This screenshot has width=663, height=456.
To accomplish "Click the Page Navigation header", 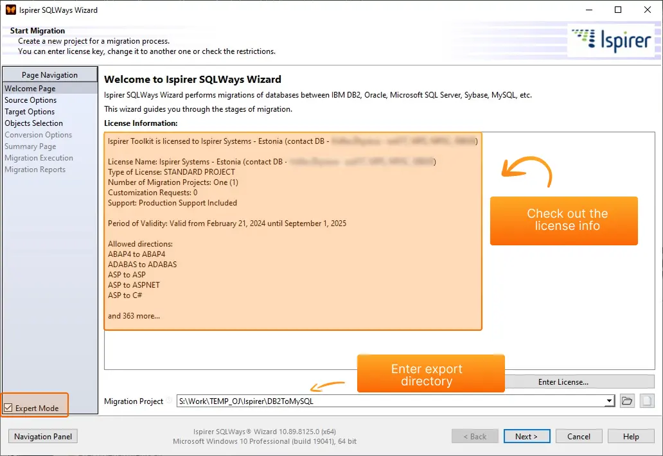I will [x=50, y=75].
